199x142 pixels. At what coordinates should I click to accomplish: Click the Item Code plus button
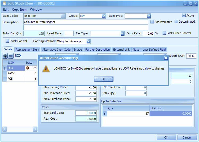point(63,16)
